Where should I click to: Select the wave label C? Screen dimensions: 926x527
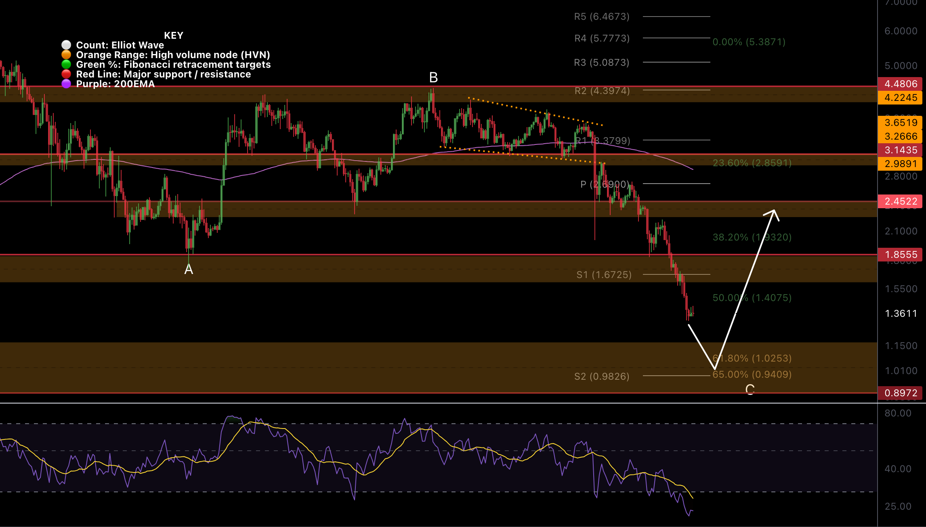pos(750,389)
